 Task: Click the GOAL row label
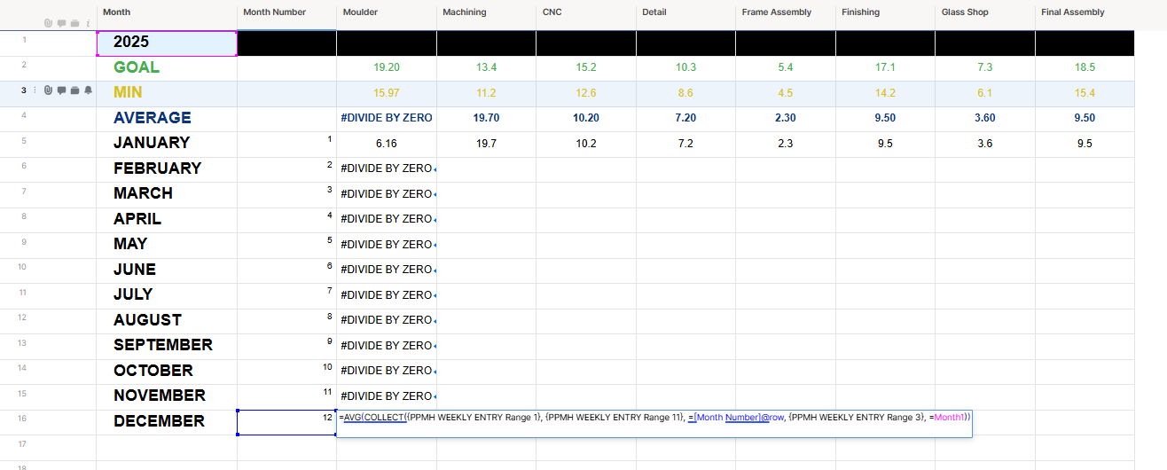(x=137, y=67)
